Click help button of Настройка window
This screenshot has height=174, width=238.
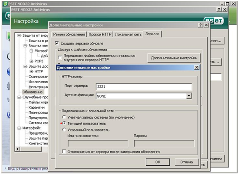(219, 10)
